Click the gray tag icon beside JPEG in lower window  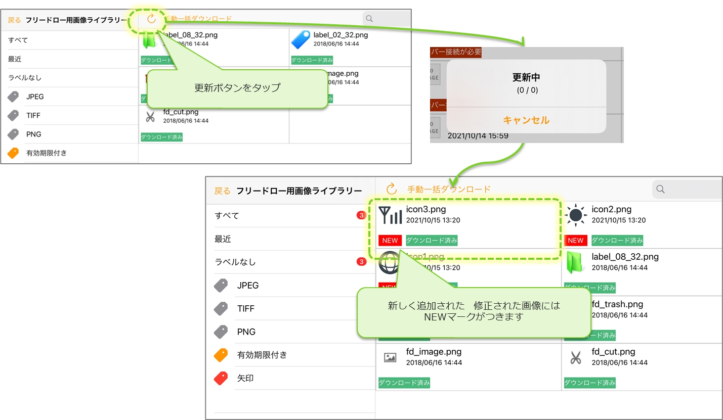pos(221,286)
